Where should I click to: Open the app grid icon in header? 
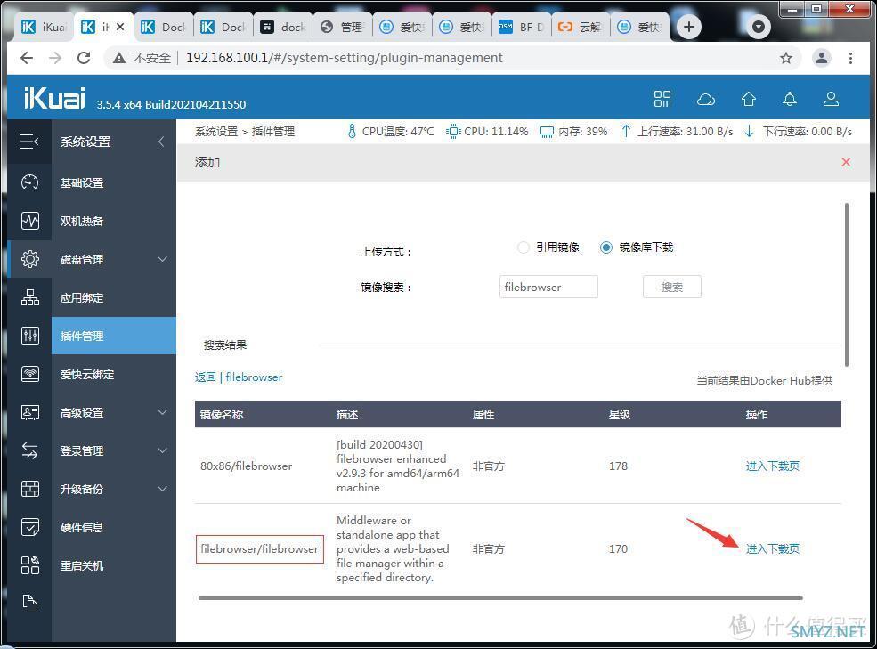pos(662,99)
